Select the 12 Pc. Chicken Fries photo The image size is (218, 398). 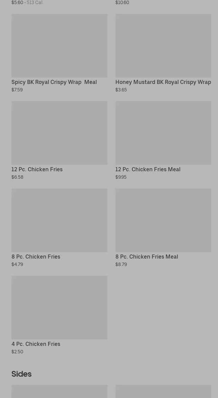pos(59,133)
